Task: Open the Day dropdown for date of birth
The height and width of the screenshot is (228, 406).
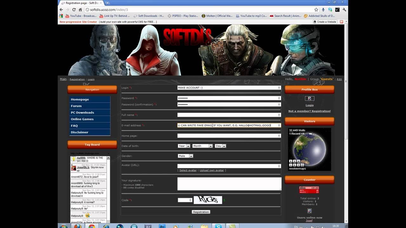Action: pos(220,146)
